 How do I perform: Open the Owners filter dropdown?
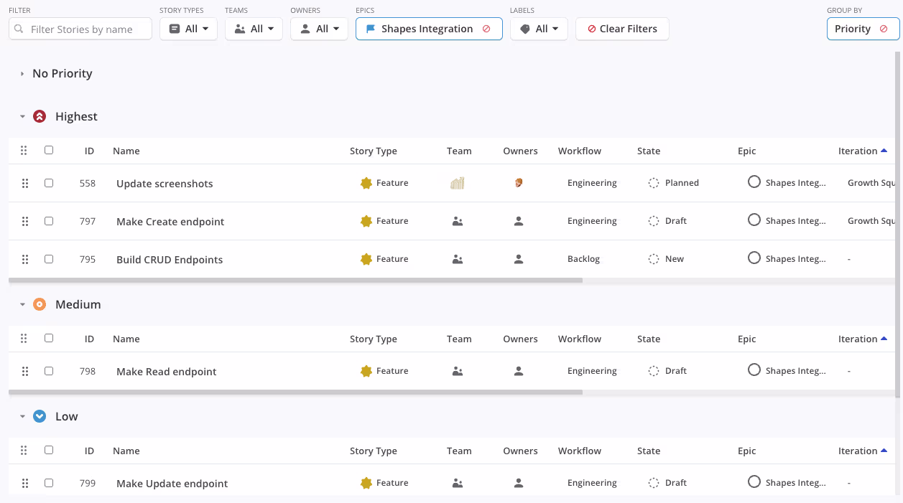pos(319,29)
